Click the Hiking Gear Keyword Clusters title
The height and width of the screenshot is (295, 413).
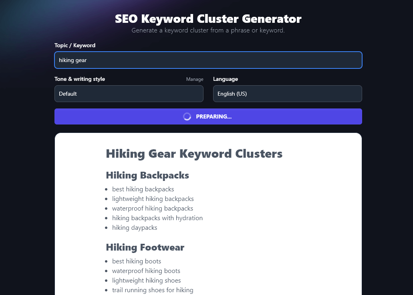[194, 154]
